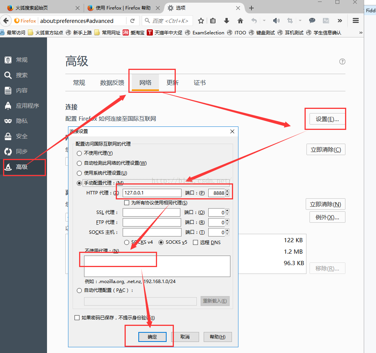Open the bookmarks list icon
The height and width of the screenshot is (353, 376).
click(x=213, y=21)
